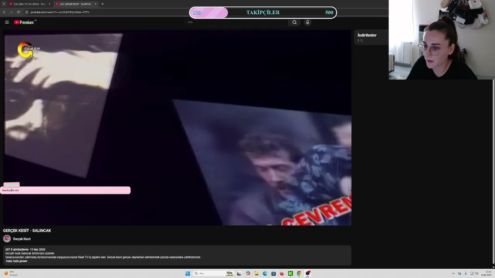Open volume control in the tray

[477, 273]
